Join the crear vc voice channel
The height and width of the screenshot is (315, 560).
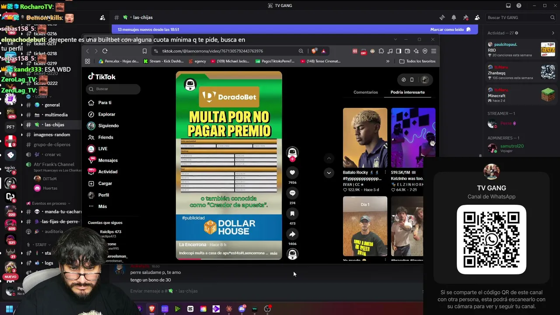(52, 154)
